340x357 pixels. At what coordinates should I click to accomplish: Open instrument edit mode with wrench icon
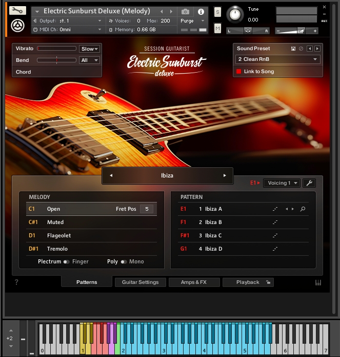coord(17,10)
